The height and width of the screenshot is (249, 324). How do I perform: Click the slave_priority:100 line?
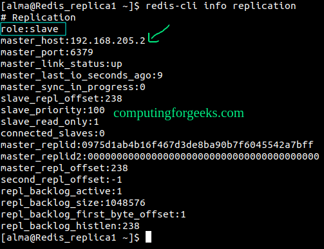[53, 110]
